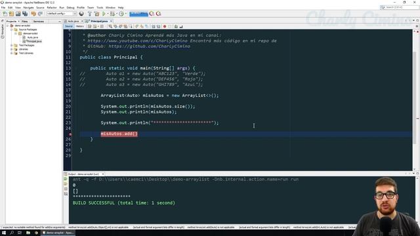Open the Window menu
The image size is (420, 236).
point(110,7)
